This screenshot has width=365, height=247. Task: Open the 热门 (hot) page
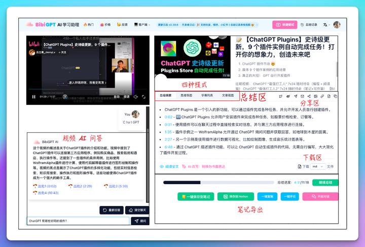[x=89, y=25]
